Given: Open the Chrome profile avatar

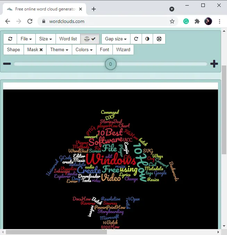Looking at the screenshot, I should click(x=208, y=21).
